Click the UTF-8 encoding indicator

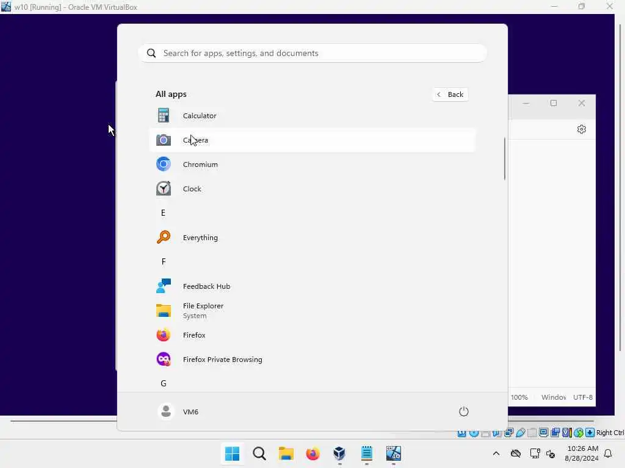[583, 397]
